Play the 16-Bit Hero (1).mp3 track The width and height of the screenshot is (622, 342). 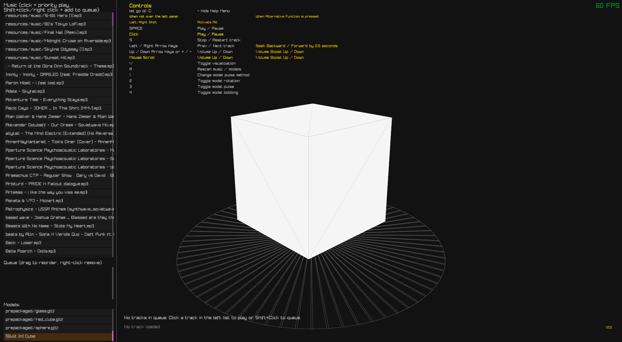click(x=58, y=16)
